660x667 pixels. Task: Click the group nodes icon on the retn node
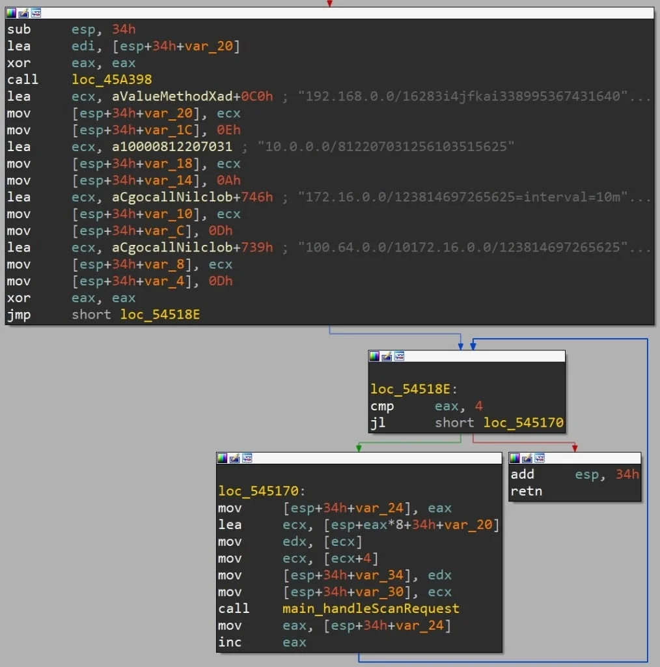[540, 458]
